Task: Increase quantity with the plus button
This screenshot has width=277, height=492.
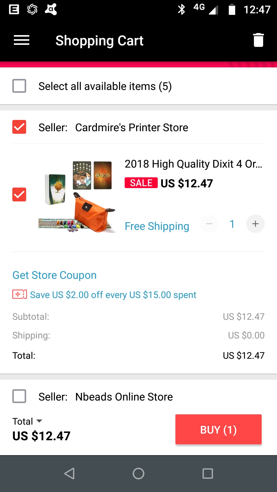Action: pyautogui.click(x=255, y=224)
